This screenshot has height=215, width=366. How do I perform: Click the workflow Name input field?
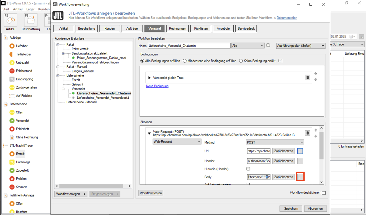coord(189,46)
